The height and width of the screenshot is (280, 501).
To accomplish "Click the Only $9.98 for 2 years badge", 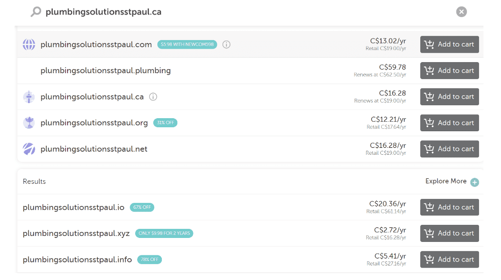I will point(164,233).
